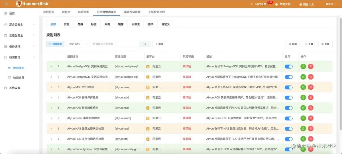342x154 pixels.
Task: Expand 混合云安全 sidebar menu
Action: [x=19, y=24]
